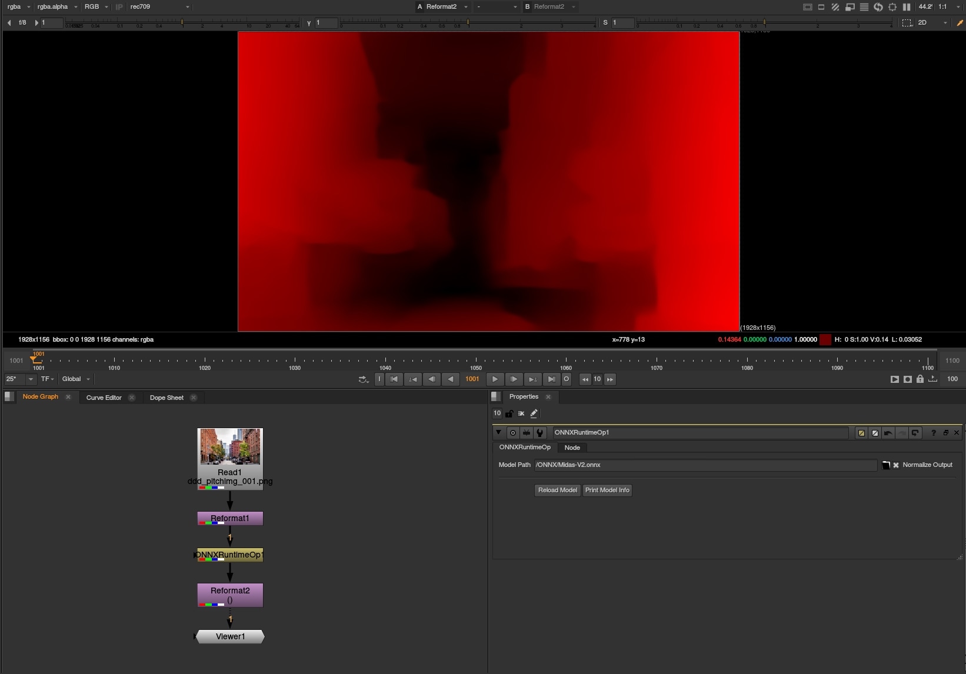
Task: Click the orange eyedropper icon in viewer
Action: tap(960, 23)
